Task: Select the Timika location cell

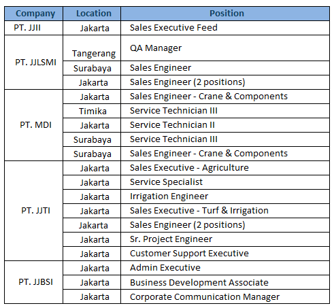Action: pyautogui.click(x=92, y=111)
